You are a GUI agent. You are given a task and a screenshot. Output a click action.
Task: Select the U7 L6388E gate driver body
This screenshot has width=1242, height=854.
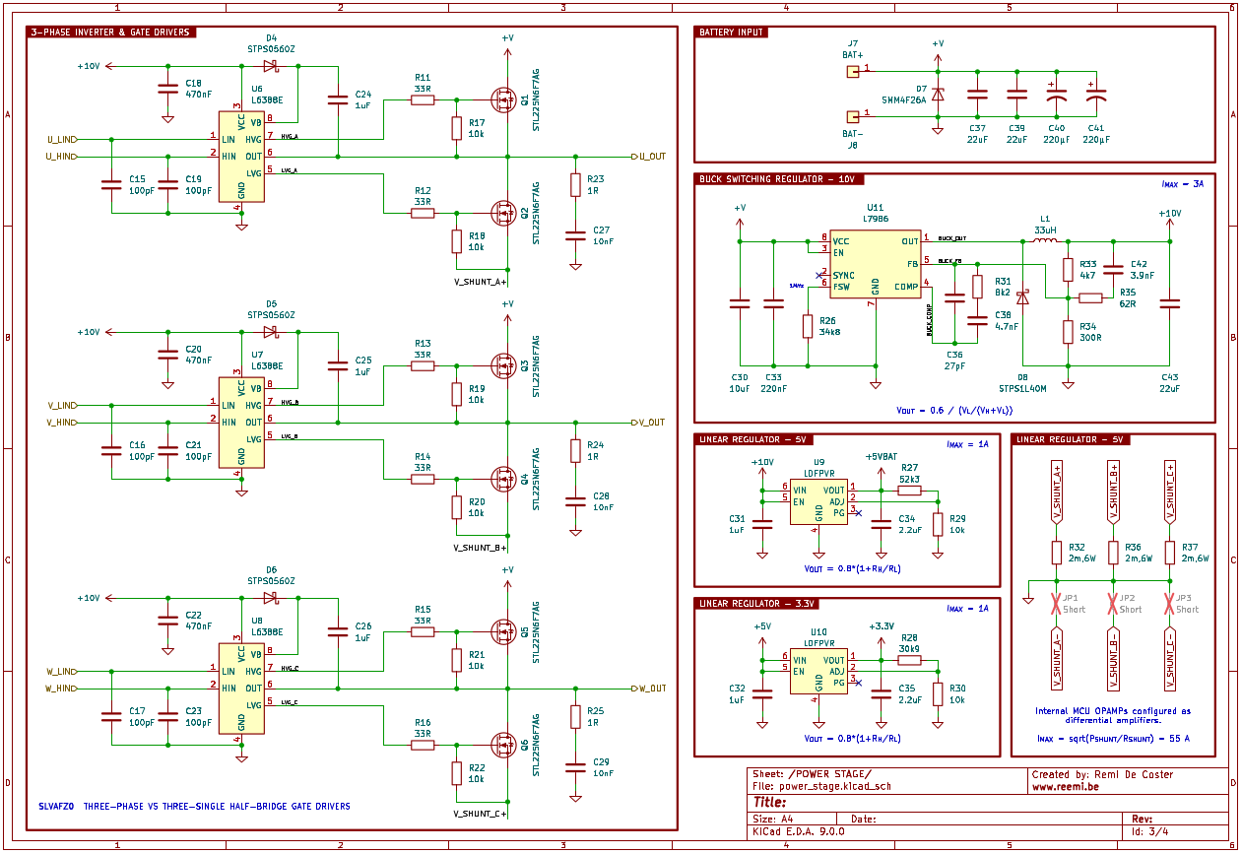click(x=241, y=422)
